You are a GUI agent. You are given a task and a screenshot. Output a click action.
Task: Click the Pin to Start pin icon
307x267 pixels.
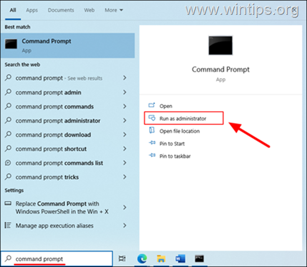(x=152, y=143)
